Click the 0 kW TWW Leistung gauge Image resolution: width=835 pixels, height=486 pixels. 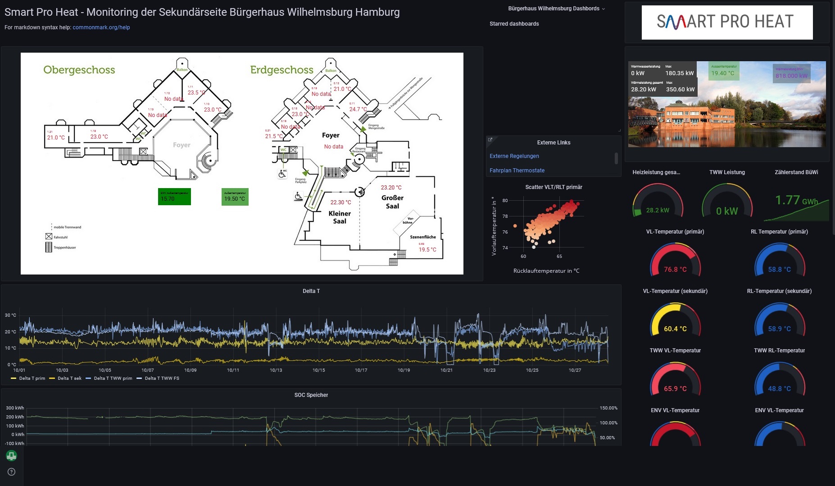[x=727, y=200]
